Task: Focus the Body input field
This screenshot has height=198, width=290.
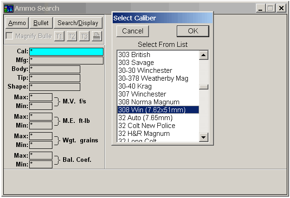Action: [x=55, y=70]
